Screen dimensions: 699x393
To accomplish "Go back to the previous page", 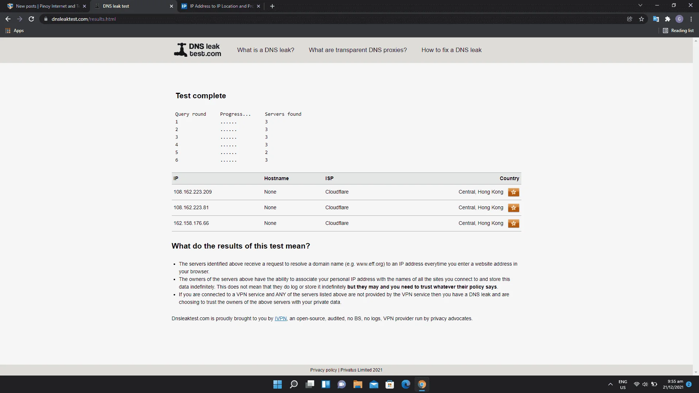I will tap(8, 19).
